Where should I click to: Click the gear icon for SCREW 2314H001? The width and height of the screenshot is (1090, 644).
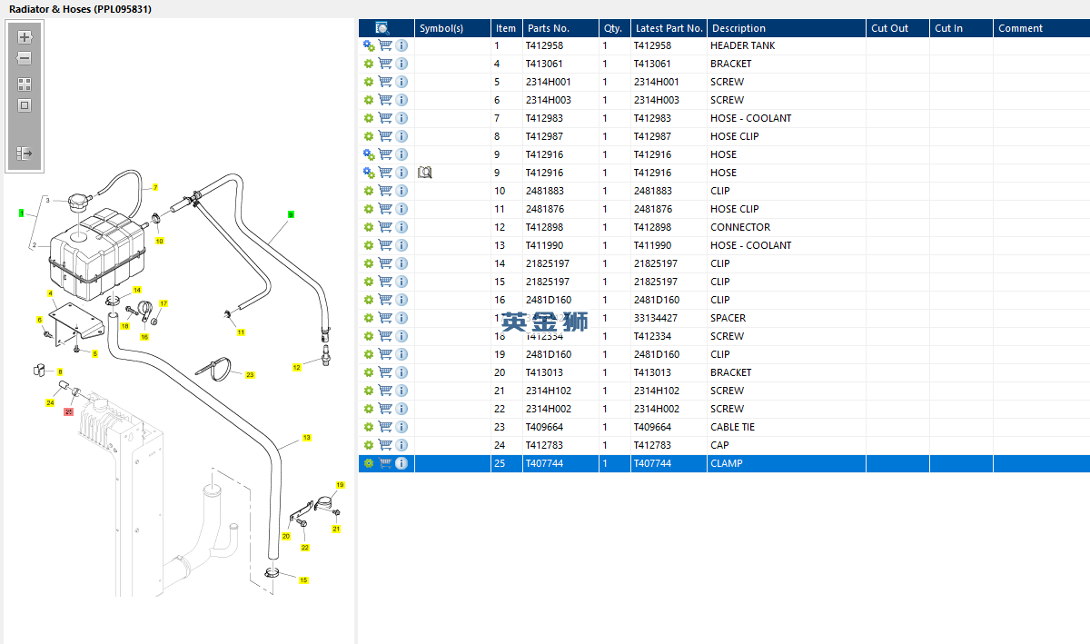(x=369, y=82)
